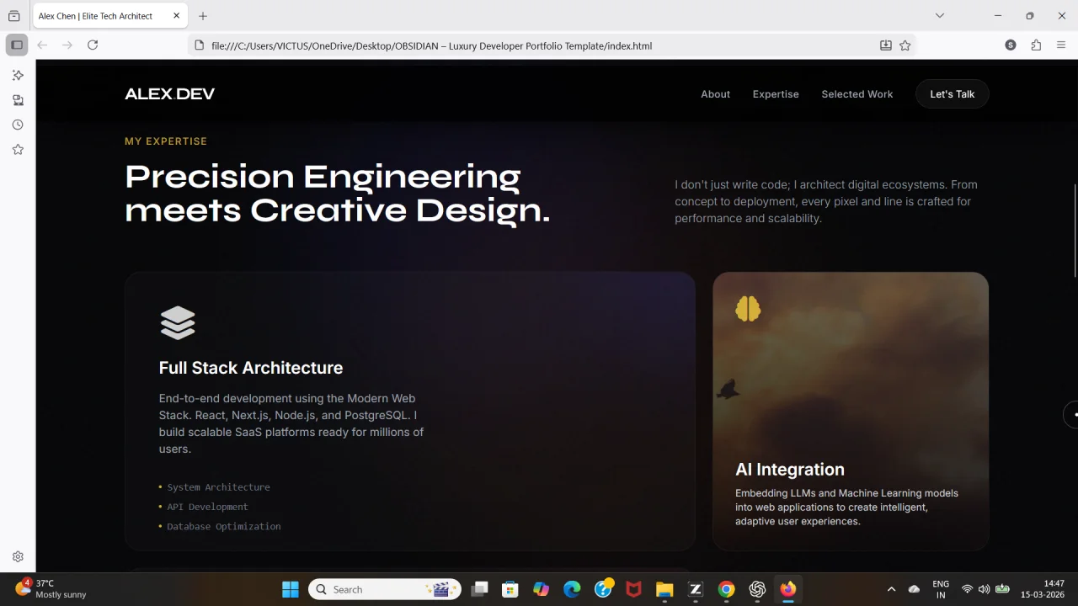
Task: Click the Let's Talk button
Action: pos(953,94)
